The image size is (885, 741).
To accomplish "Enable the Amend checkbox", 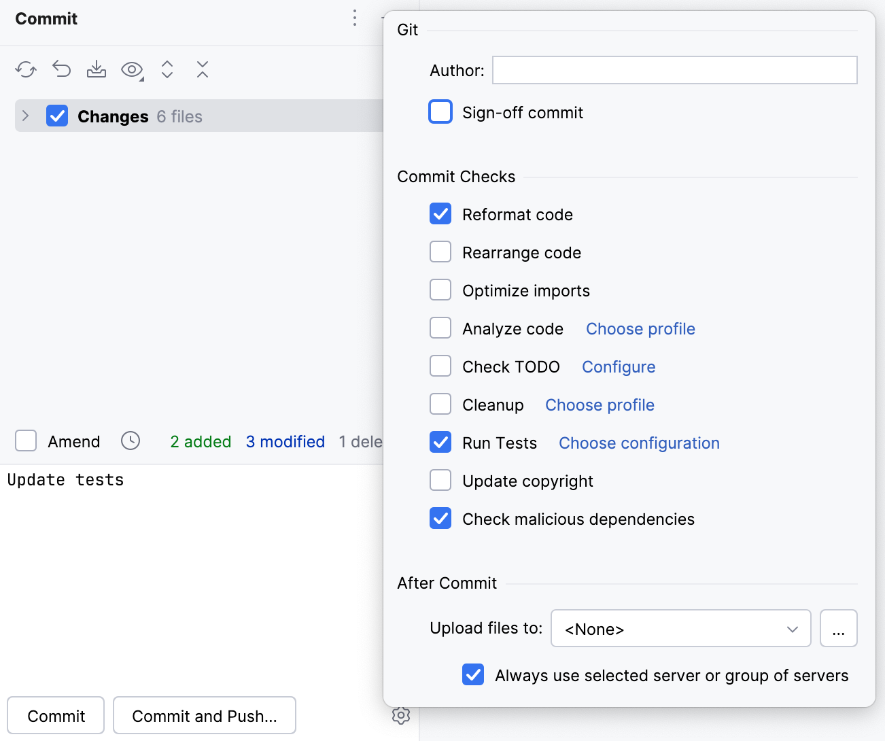I will 26,441.
